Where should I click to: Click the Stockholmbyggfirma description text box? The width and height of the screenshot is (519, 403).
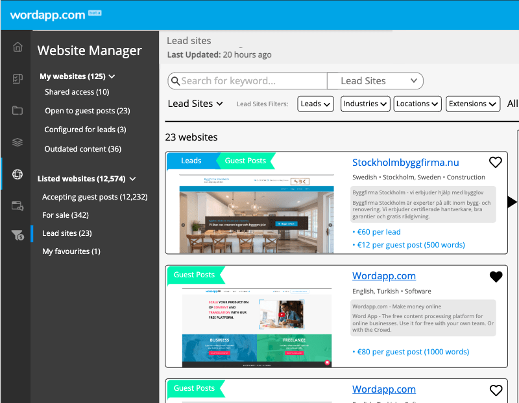click(x=423, y=204)
